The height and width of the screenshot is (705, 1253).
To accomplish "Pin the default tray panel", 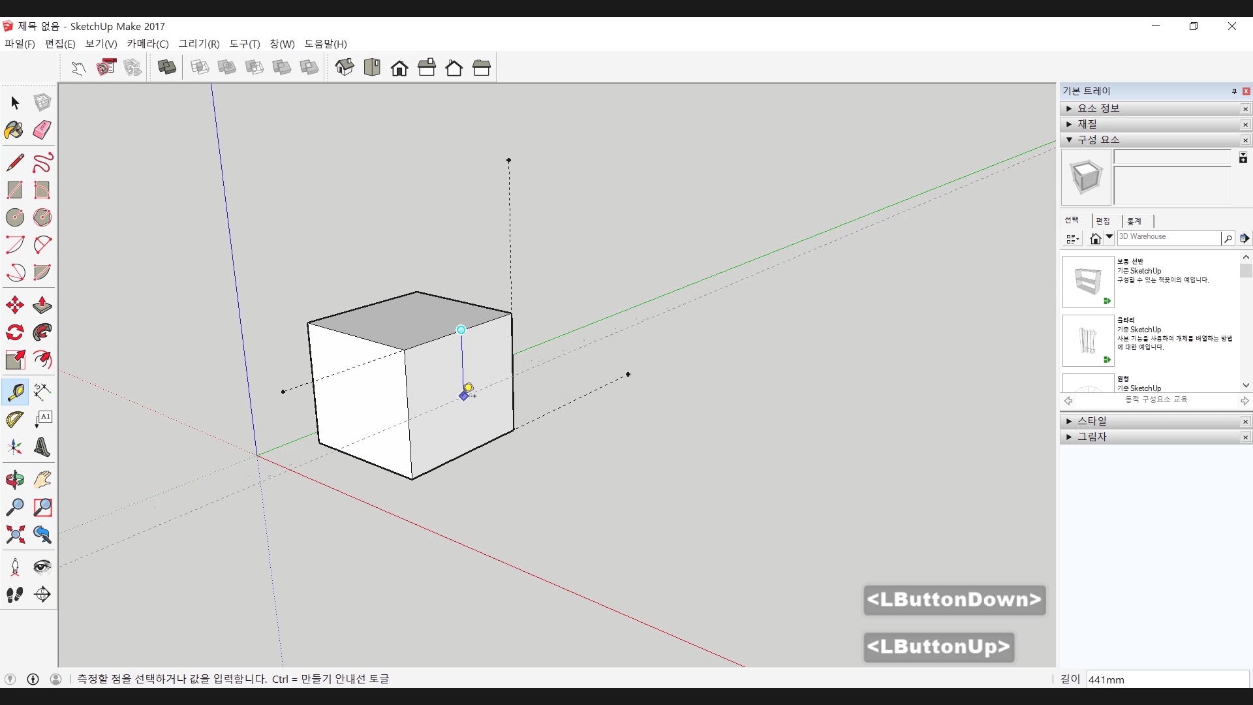I will [1234, 91].
